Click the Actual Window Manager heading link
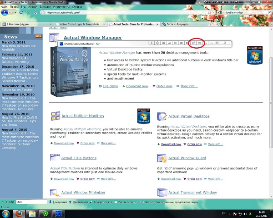 [x=93, y=38]
